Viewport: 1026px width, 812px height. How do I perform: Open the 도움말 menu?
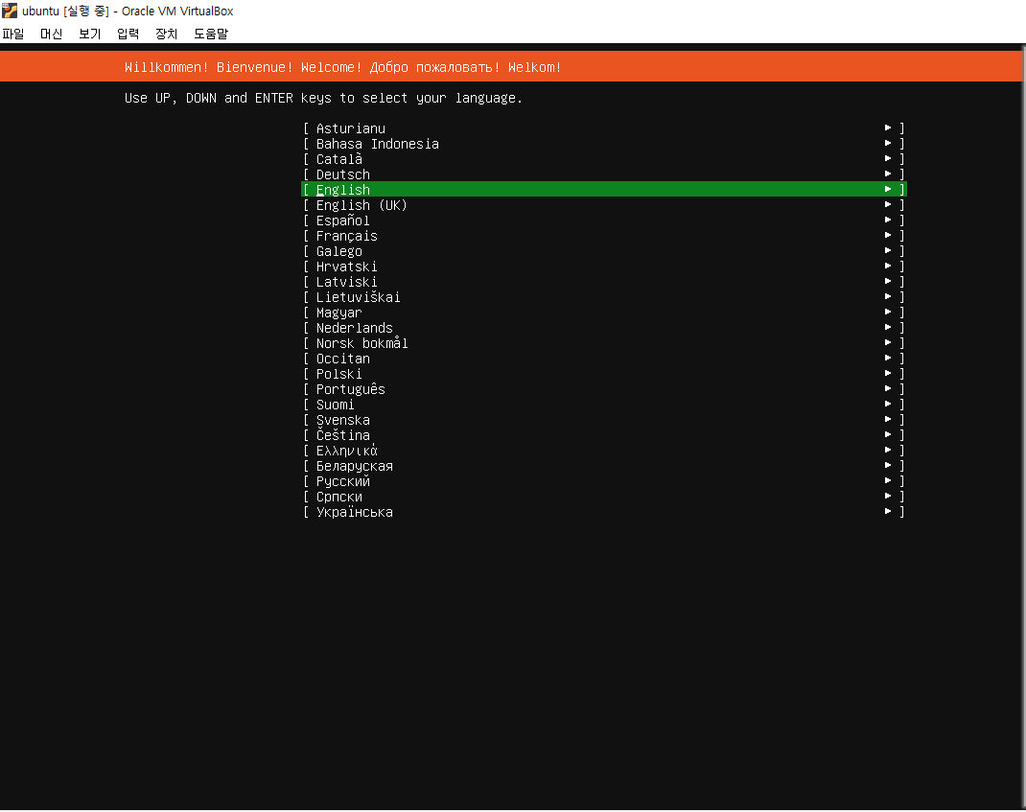tap(211, 34)
